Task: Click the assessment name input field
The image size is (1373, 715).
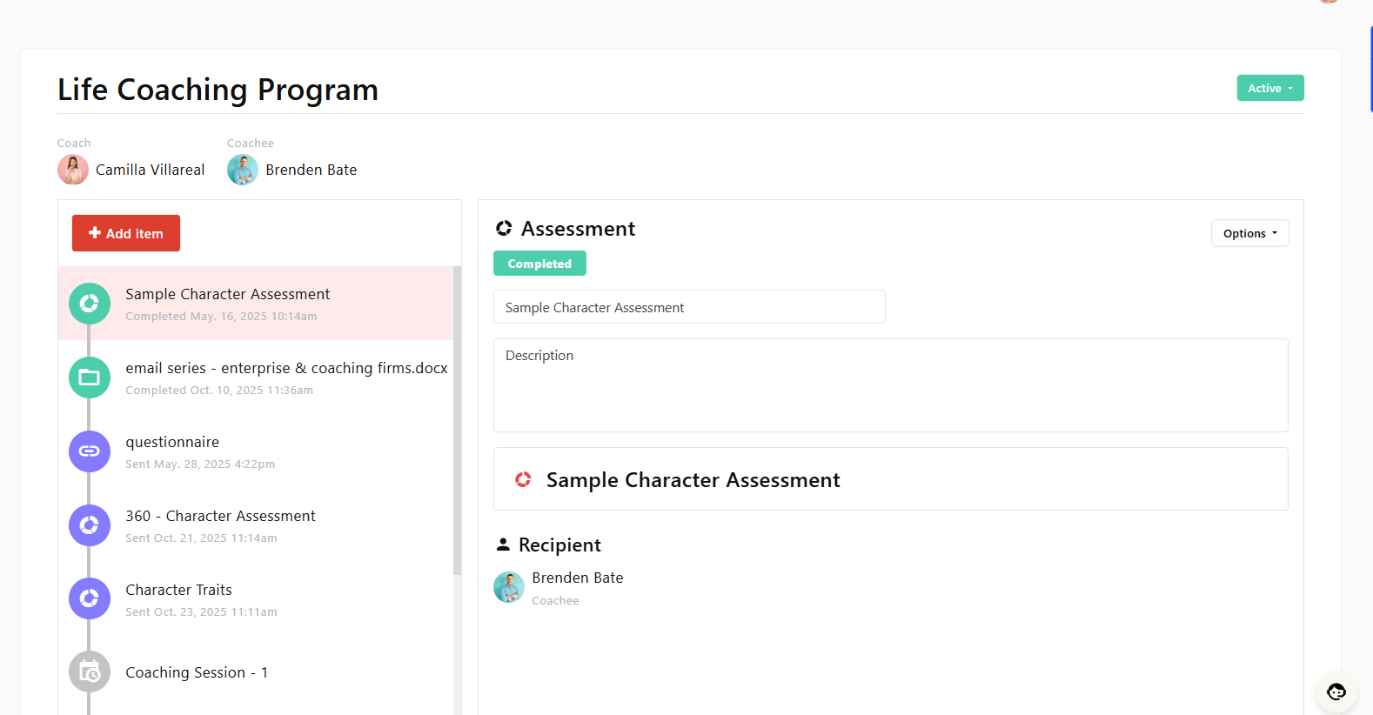Action: coord(688,307)
